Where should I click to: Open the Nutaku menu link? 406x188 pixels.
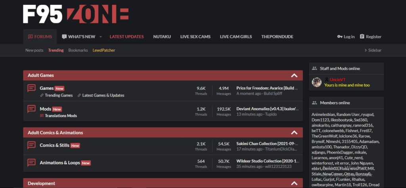(162, 37)
